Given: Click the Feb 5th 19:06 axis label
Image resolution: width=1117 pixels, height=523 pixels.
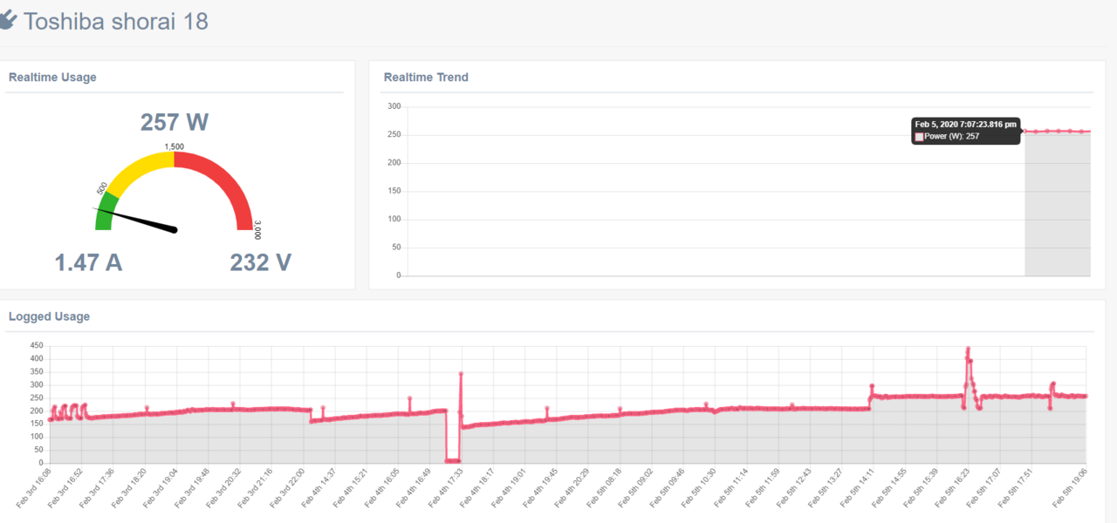Looking at the screenshot, I should pos(1072,486).
